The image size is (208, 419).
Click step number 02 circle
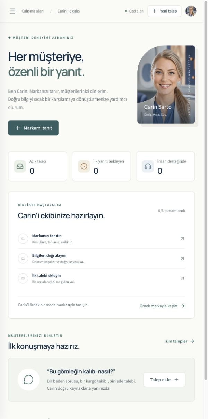coord(23,259)
